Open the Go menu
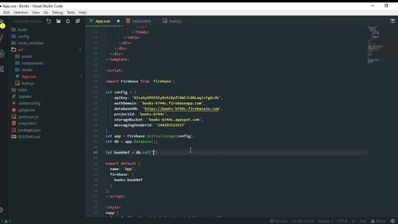 click(46, 12)
